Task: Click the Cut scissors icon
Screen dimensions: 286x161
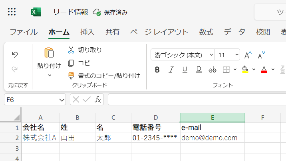Action: (x=71, y=50)
